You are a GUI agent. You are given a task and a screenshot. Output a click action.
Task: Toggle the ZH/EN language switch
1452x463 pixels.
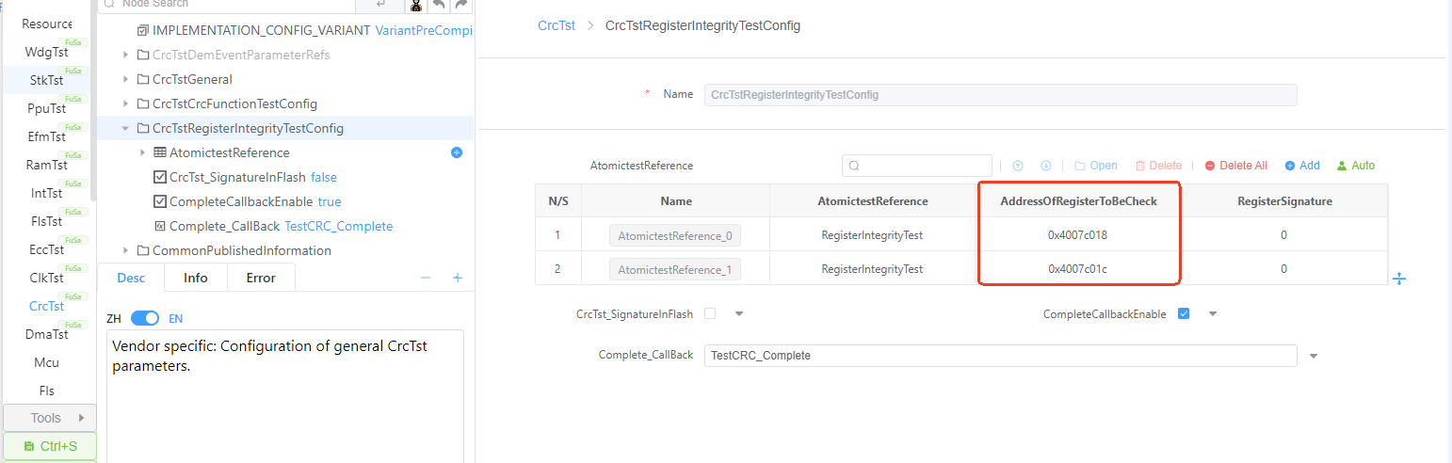tap(145, 318)
